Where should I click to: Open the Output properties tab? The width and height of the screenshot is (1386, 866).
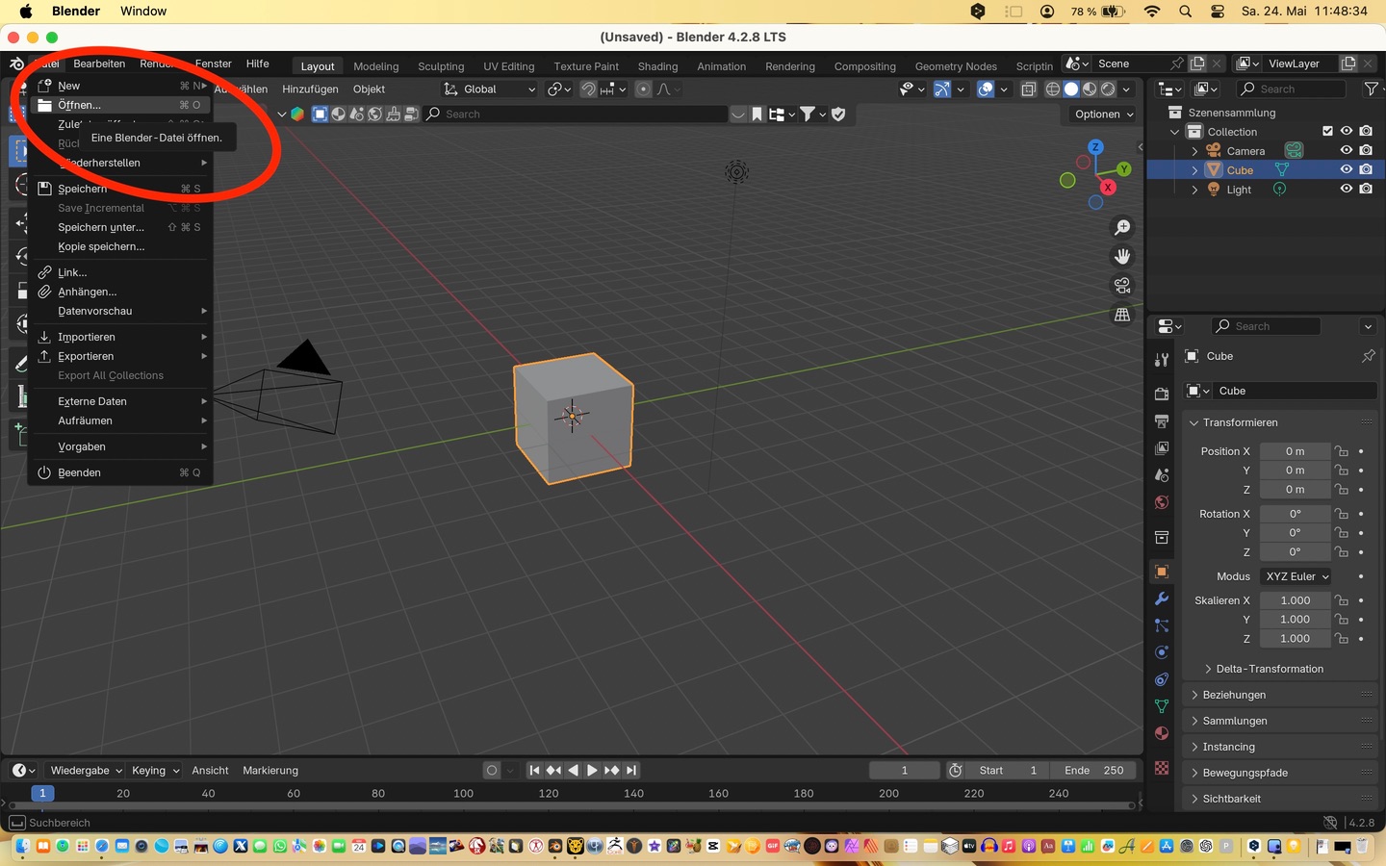1162,421
